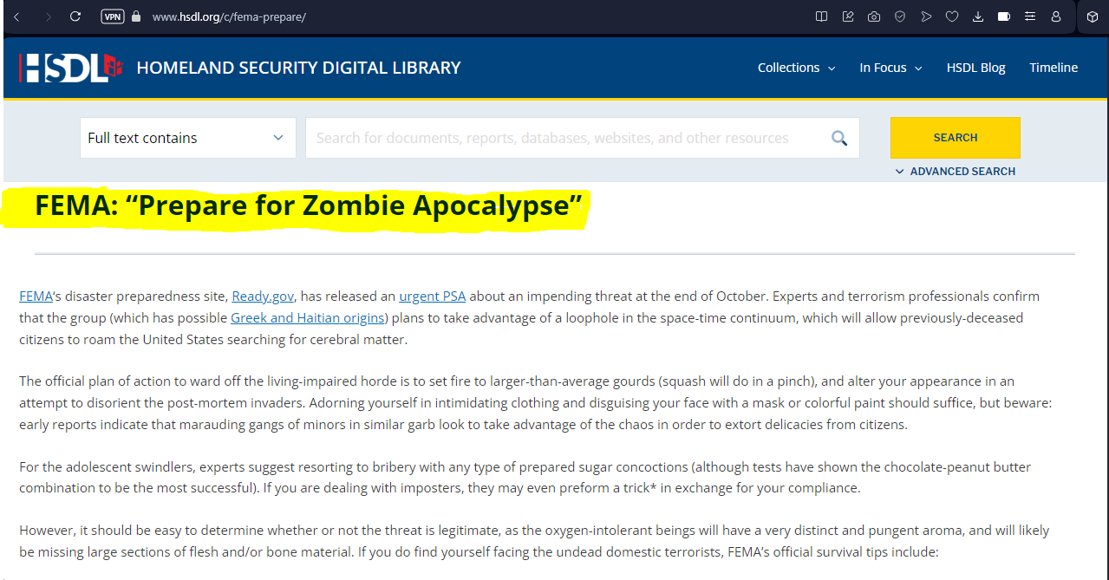Click the HSDL logo

pyautogui.click(x=70, y=68)
